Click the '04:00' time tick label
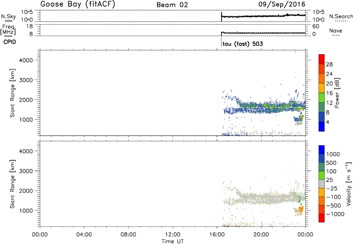 pos(84,235)
